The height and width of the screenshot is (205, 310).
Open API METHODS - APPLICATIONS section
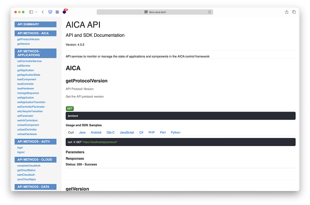click(x=35, y=53)
